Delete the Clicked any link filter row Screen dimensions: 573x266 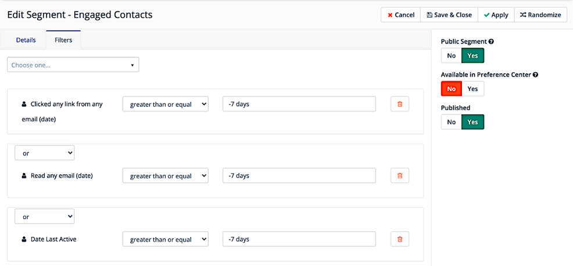coord(400,105)
